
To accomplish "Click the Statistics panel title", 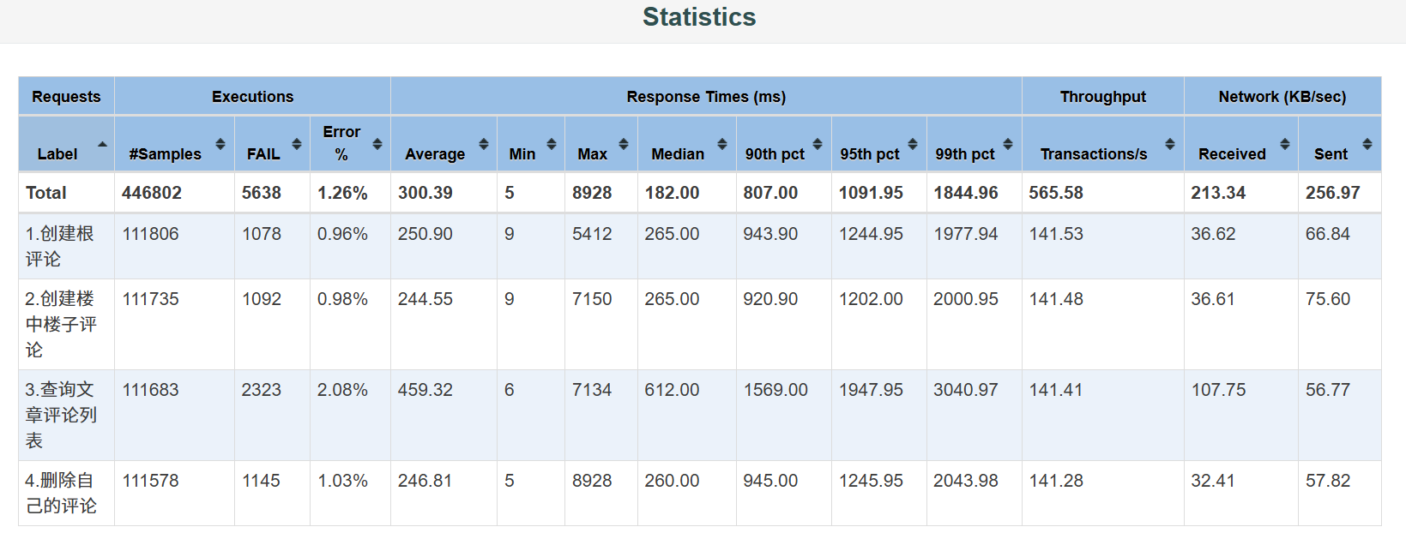I will [699, 17].
